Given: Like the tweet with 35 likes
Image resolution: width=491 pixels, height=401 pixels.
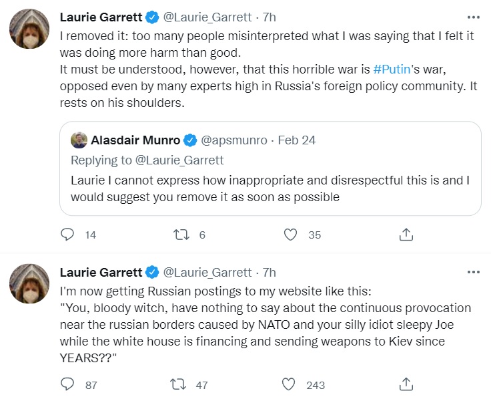Looking at the screenshot, I should [x=290, y=235].
